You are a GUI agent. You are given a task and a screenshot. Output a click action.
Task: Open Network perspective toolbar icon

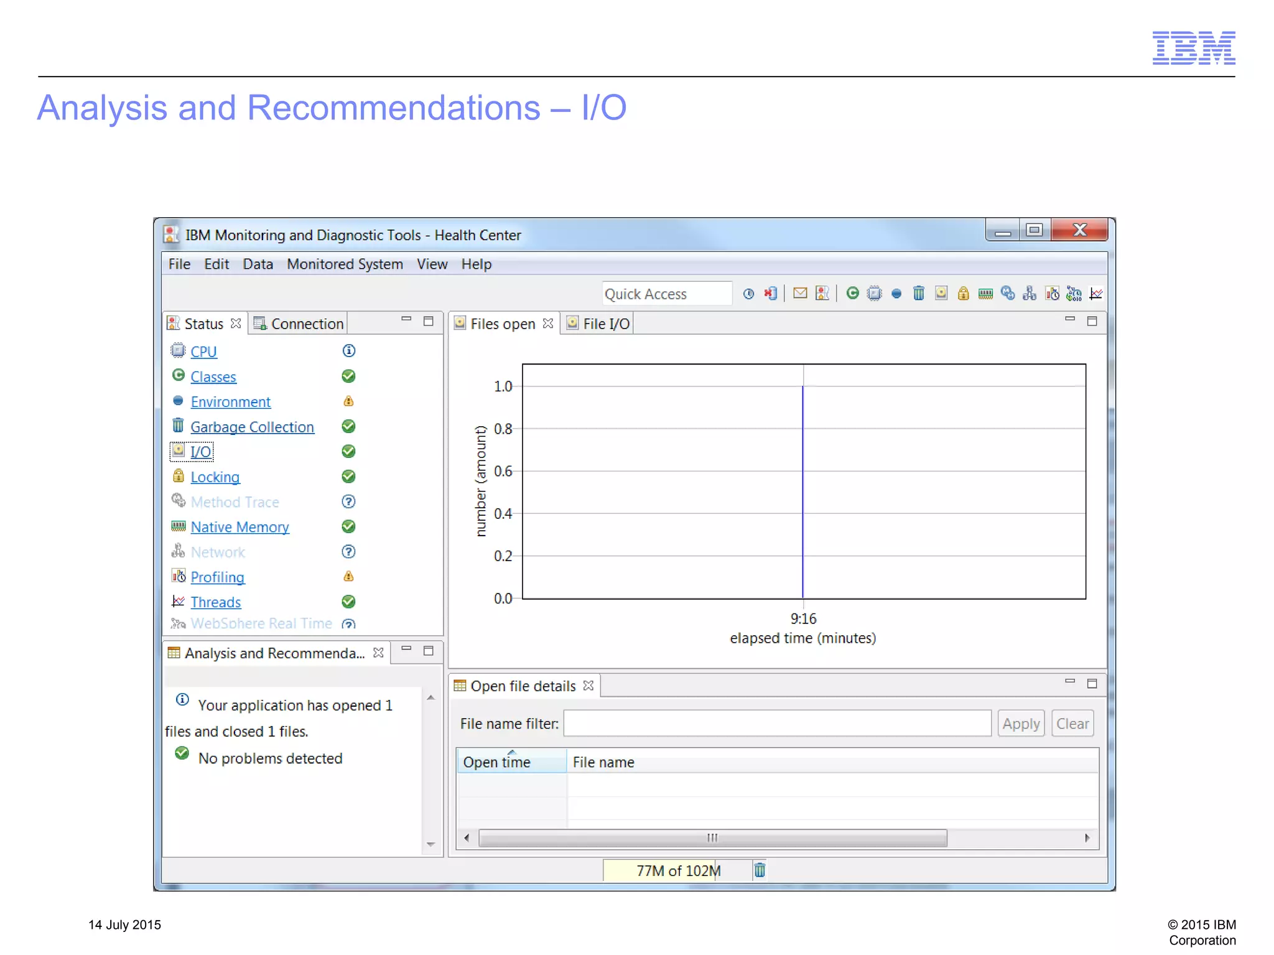click(x=1030, y=293)
